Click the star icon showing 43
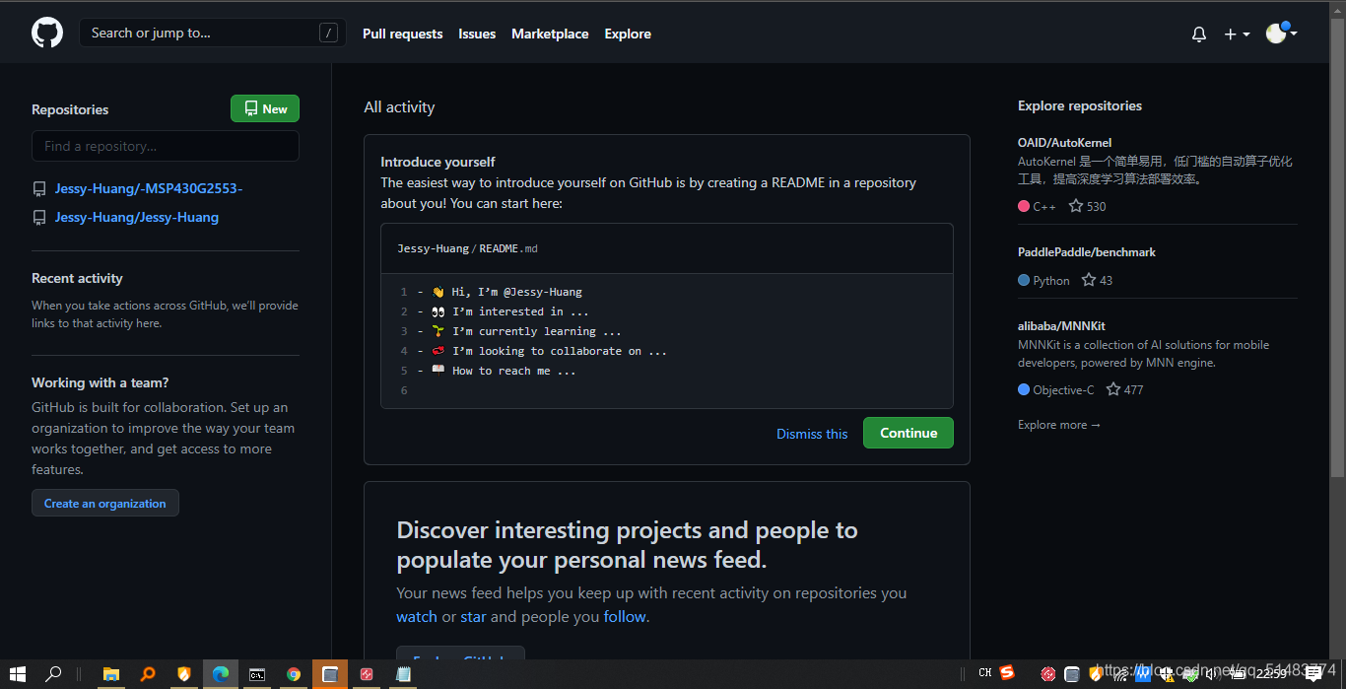 (x=1089, y=280)
